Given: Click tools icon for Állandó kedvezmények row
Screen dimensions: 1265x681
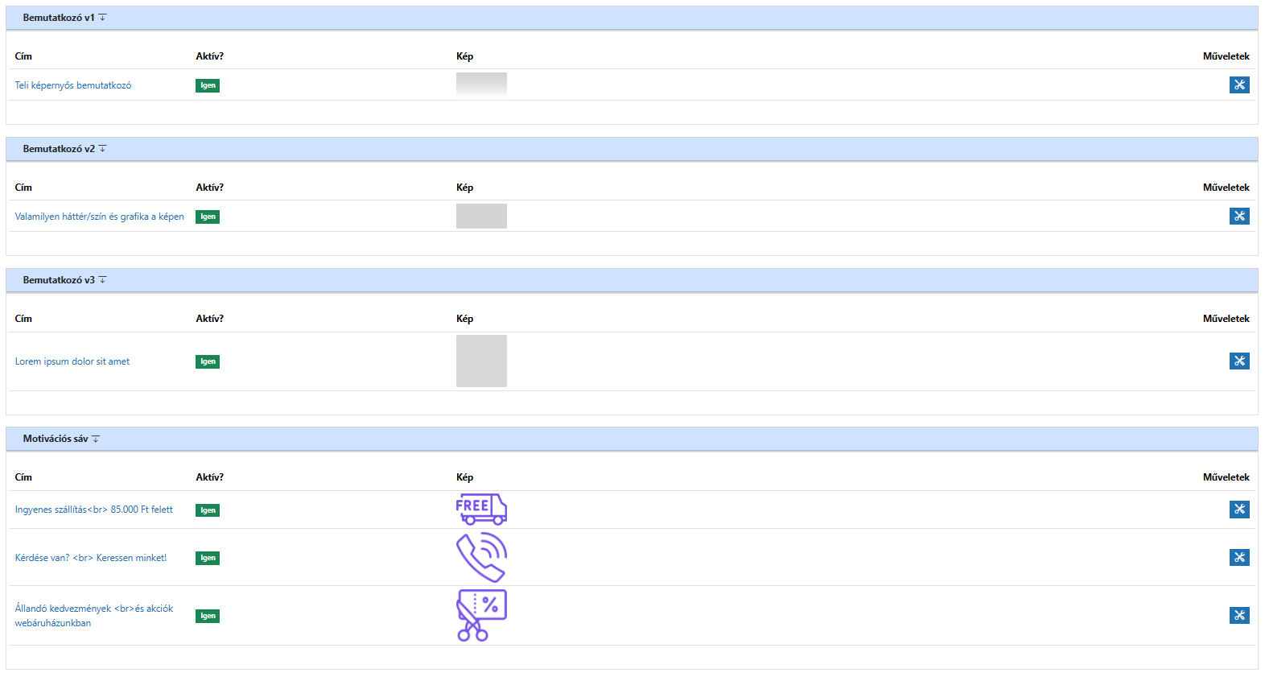Looking at the screenshot, I should click(x=1238, y=615).
